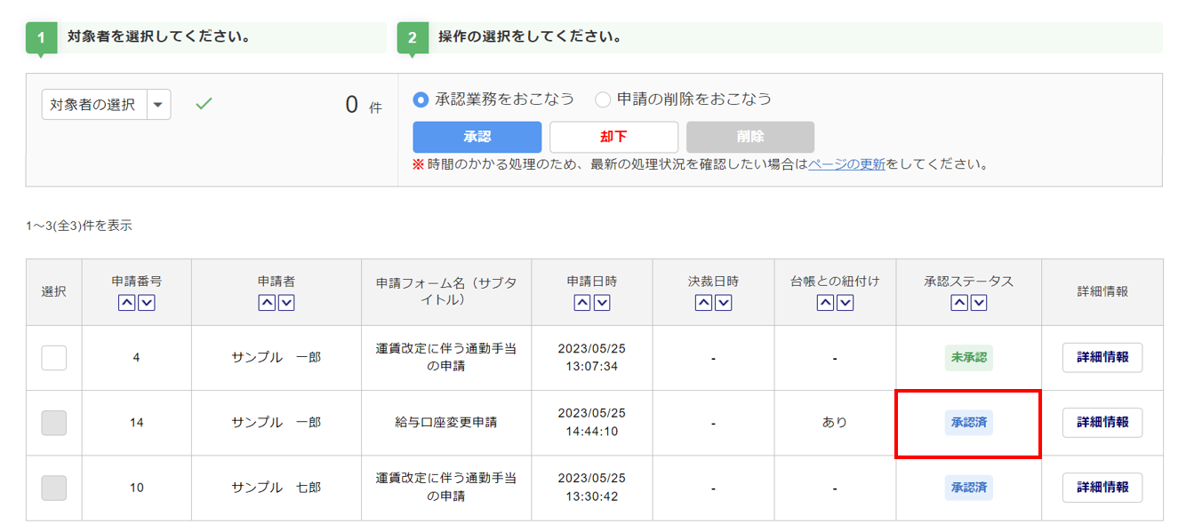Screen dimensions: 1194x532
Task: Sort 承認ステータス column ascending
Action: [x=959, y=303]
